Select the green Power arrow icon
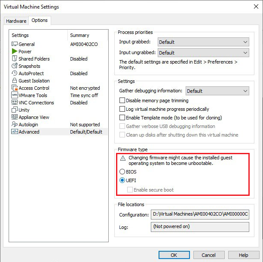The height and width of the screenshot is (262, 263). tap(14, 52)
